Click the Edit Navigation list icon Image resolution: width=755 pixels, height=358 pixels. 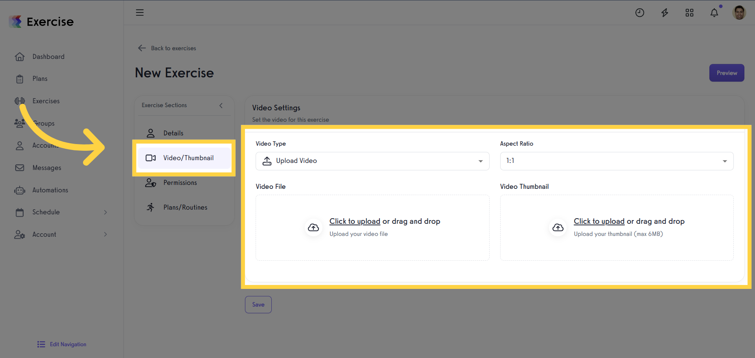click(x=41, y=344)
